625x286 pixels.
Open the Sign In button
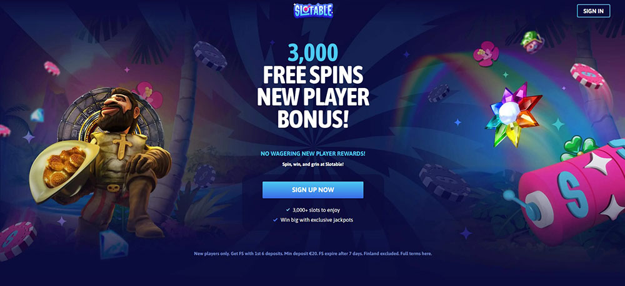(593, 11)
